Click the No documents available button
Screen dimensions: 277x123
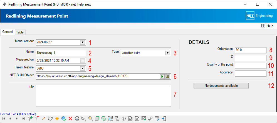[x=221, y=86]
